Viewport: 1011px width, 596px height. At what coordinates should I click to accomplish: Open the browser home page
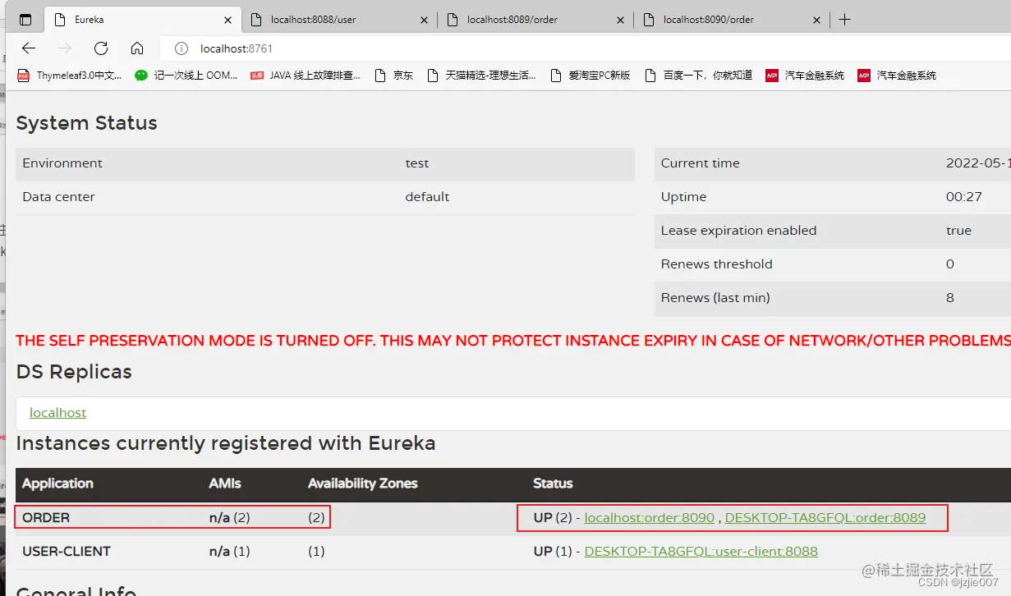click(137, 48)
